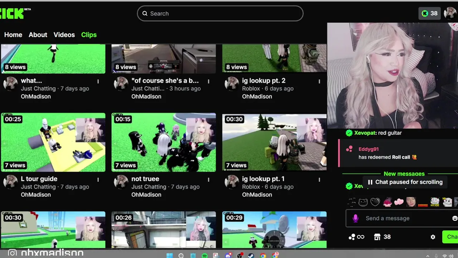The height and width of the screenshot is (258, 458).
Task: Insert the black cat emote
Action: (363, 202)
